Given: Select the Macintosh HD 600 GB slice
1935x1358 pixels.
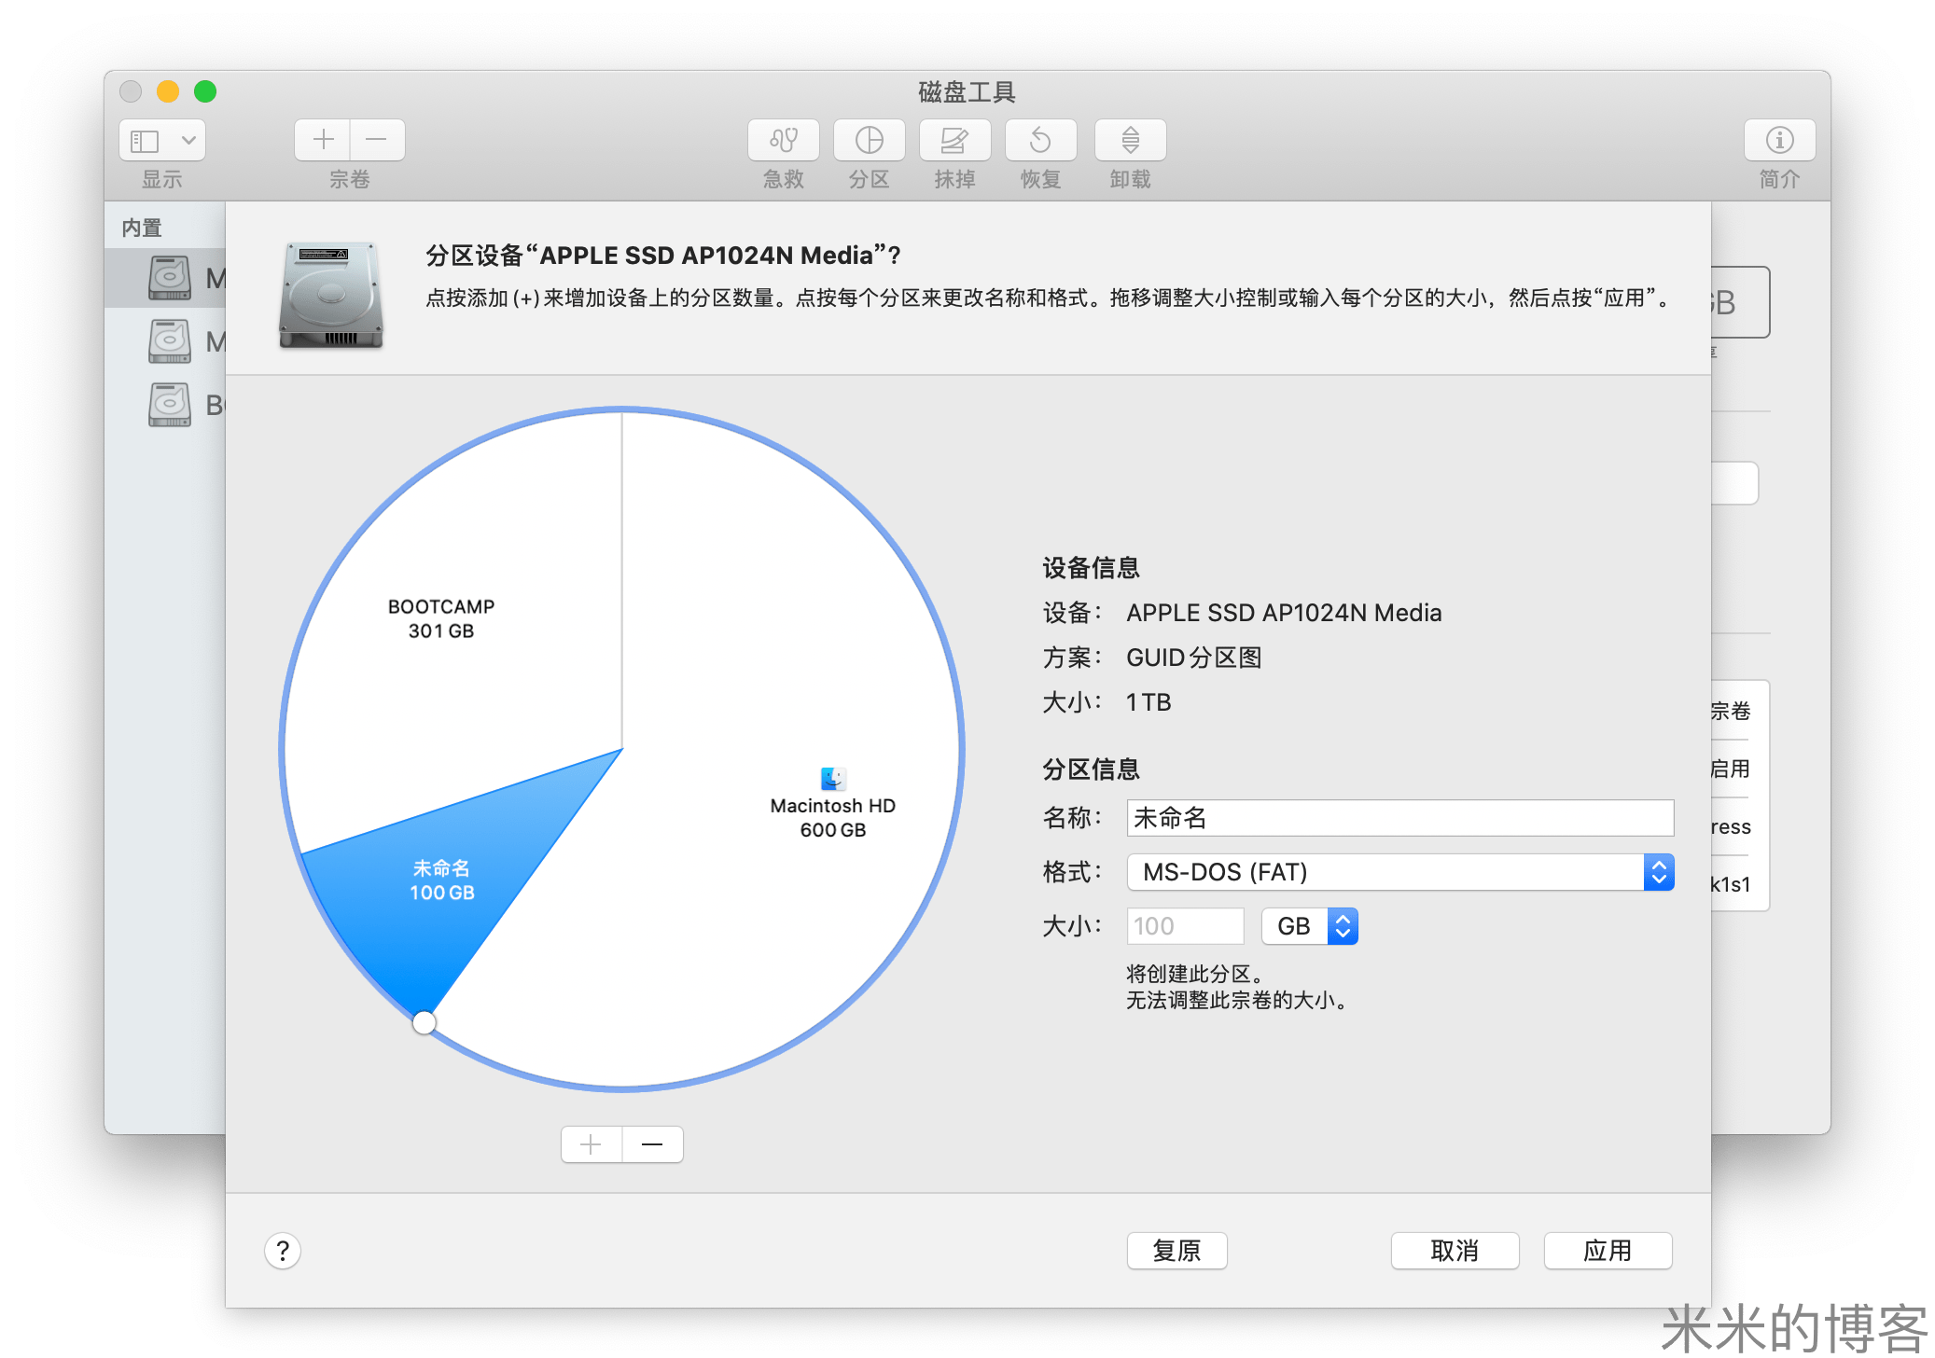Looking at the screenshot, I should click(832, 817).
